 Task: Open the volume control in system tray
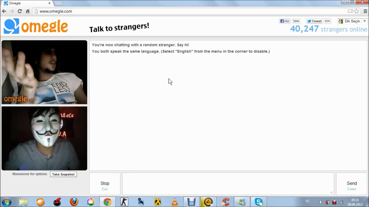(x=321, y=202)
